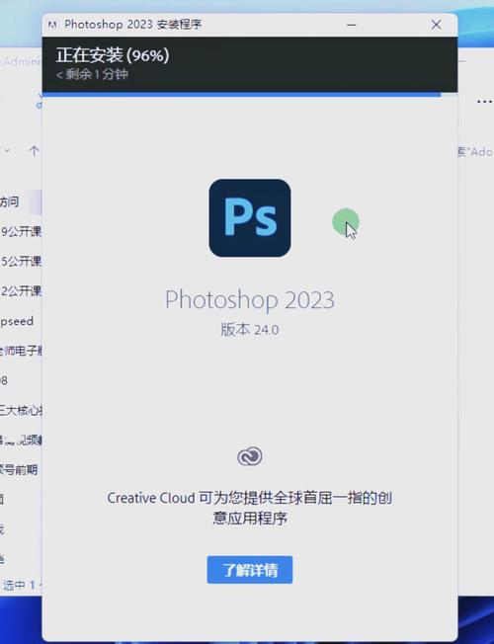Click the 了解详情 button

[x=249, y=570]
